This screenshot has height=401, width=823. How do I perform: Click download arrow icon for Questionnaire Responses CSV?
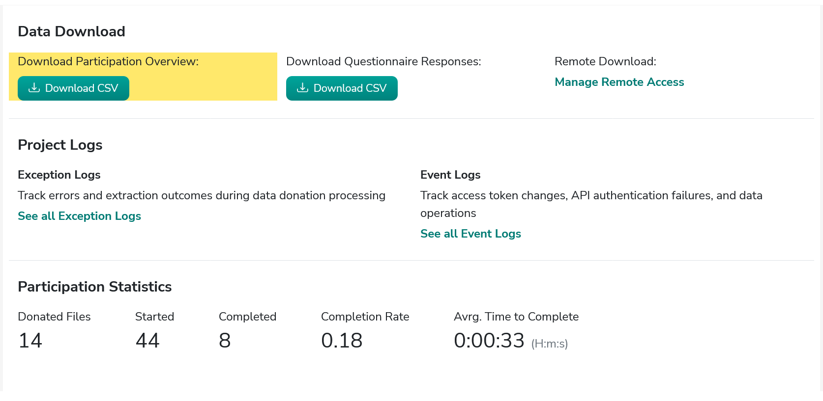[302, 88]
